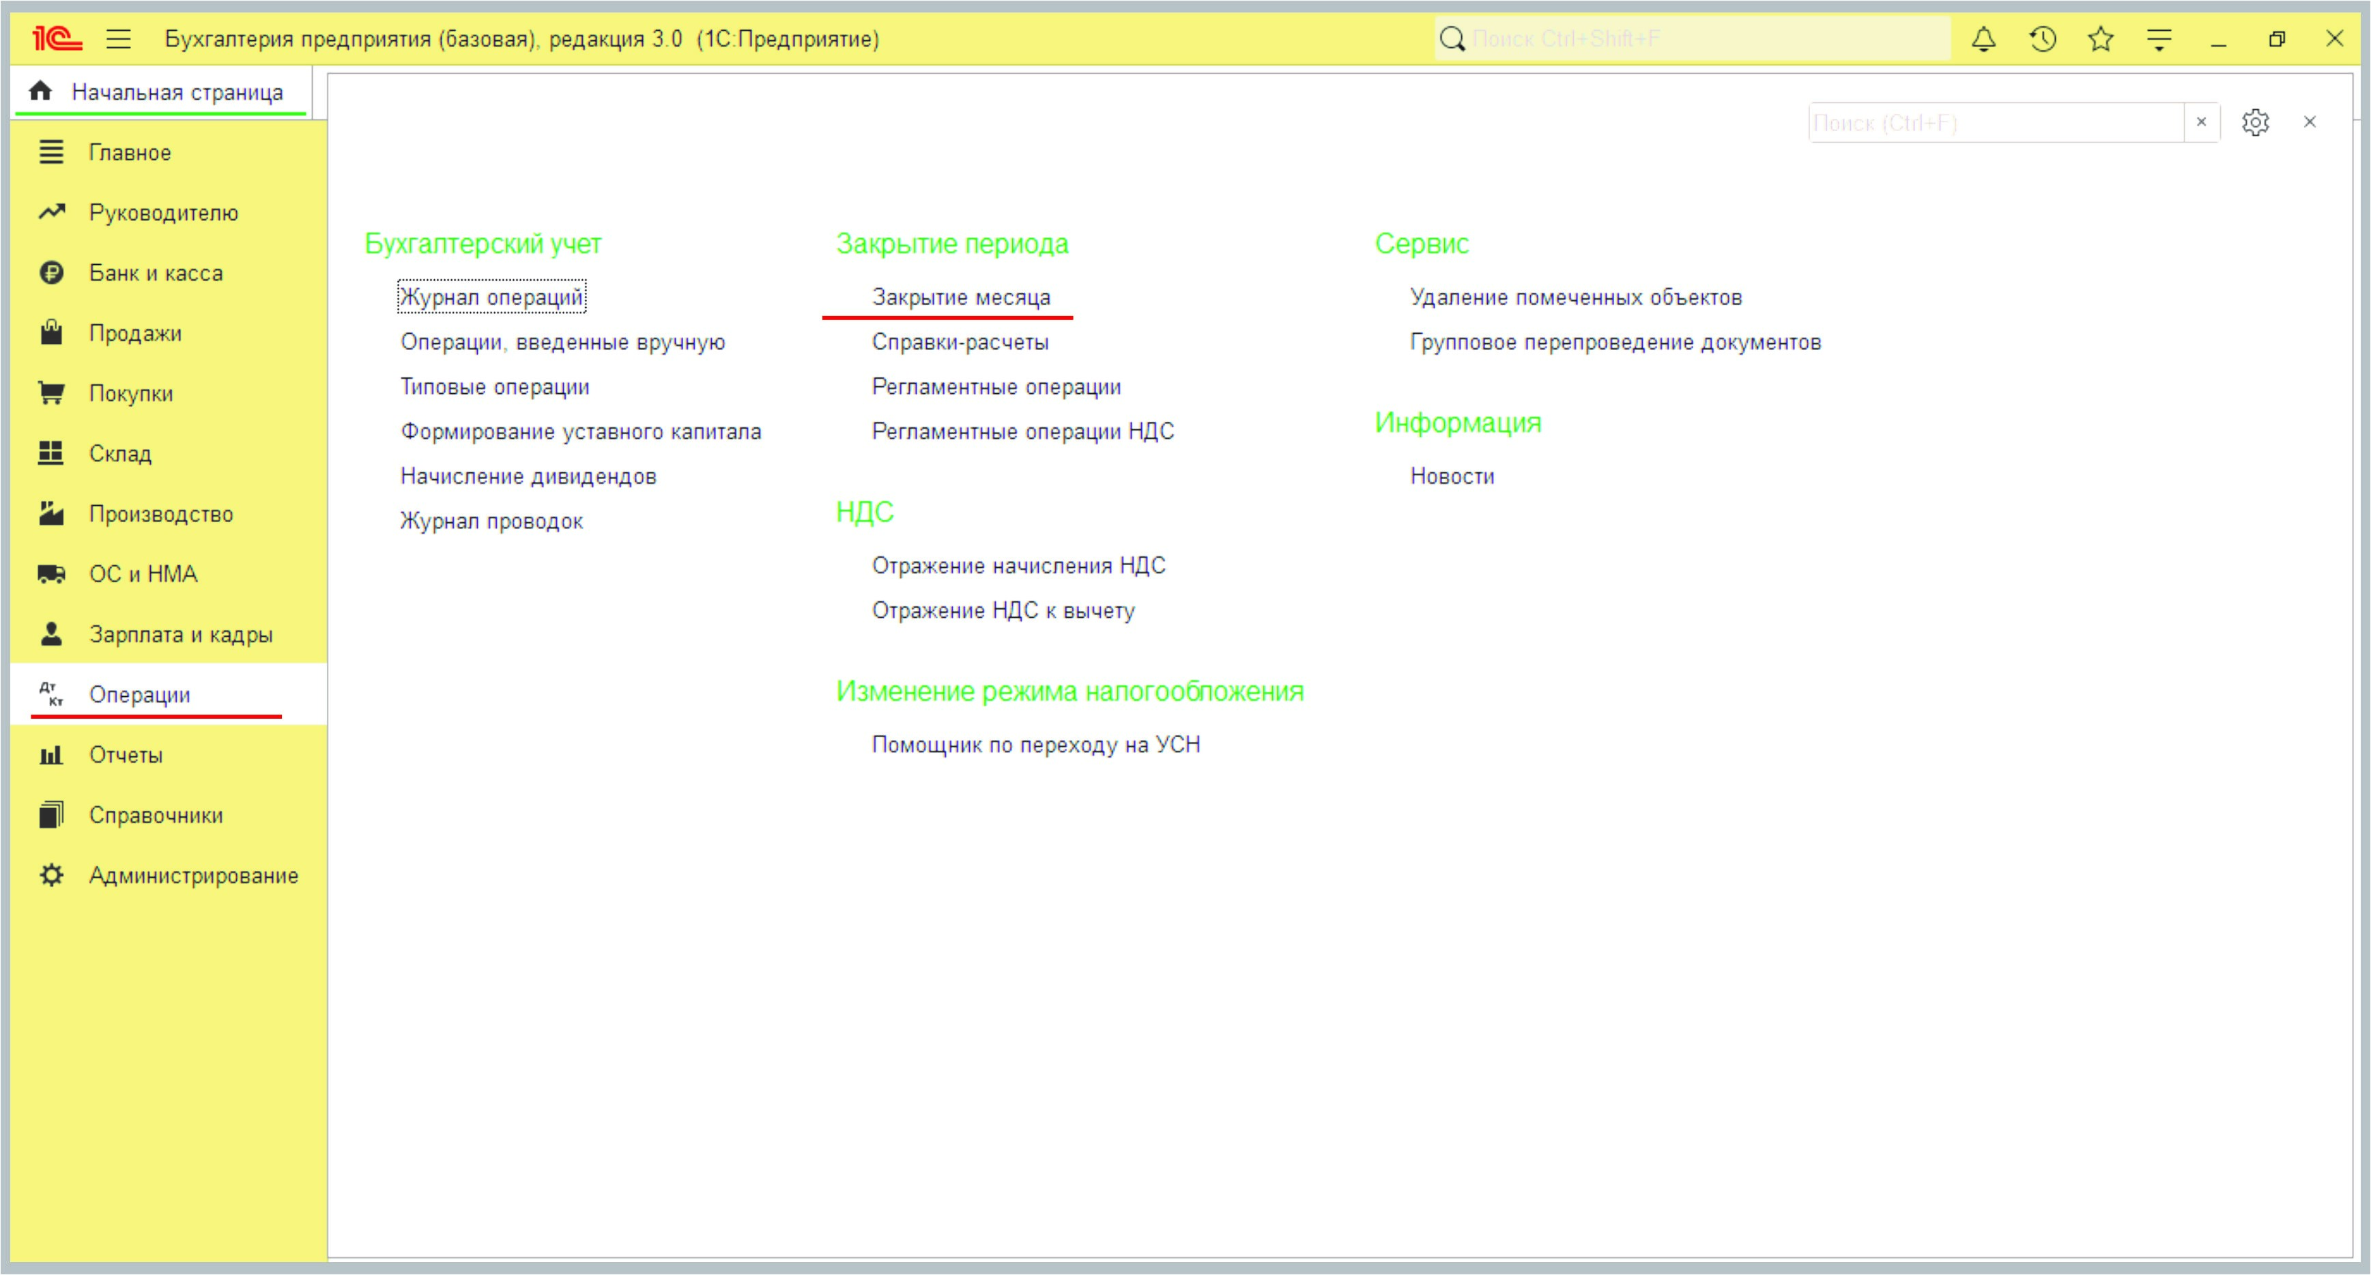Click the 1C logo icon

tap(57, 39)
